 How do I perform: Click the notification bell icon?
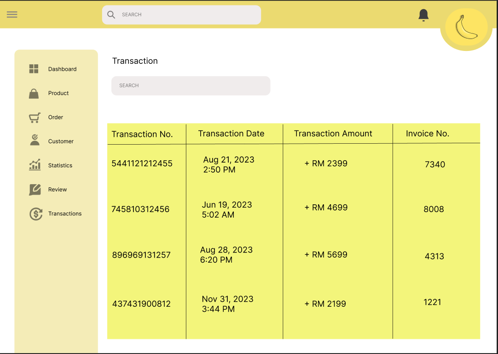click(423, 15)
